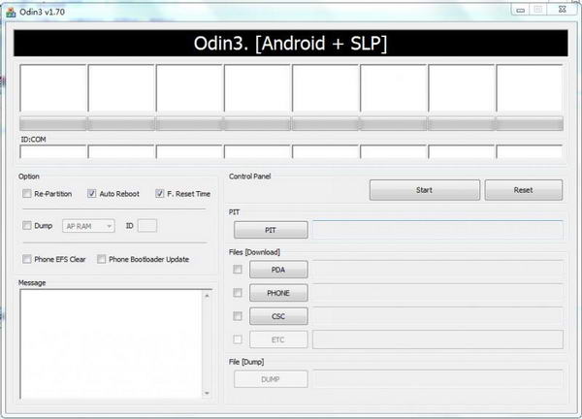The image size is (582, 419).
Task: Click the PHONE file path field
Action: pos(437,293)
